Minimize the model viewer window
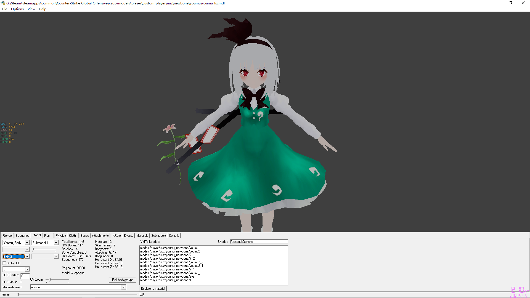The width and height of the screenshot is (530, 298). pos(498,3)
